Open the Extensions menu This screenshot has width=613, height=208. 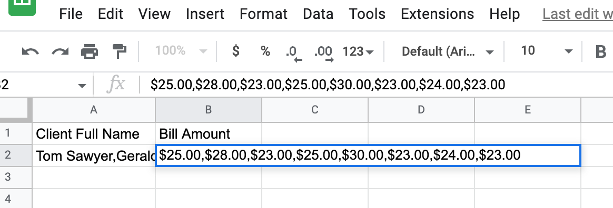tap(438, 14)
